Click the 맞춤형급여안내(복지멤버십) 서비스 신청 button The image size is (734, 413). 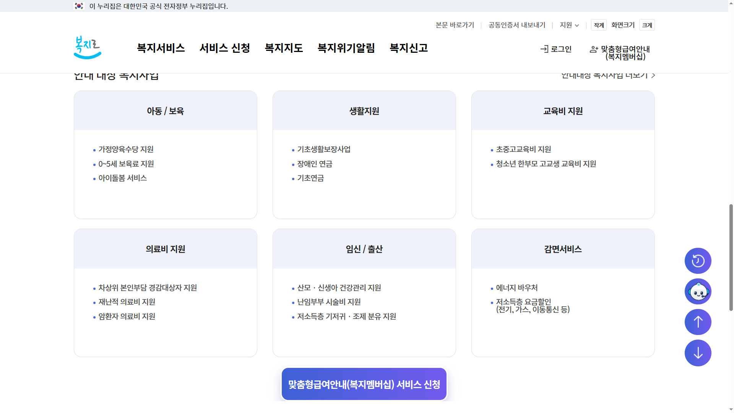click(x=364, y=384)
